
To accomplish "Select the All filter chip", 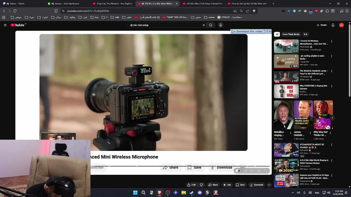I will pos(277,34).
